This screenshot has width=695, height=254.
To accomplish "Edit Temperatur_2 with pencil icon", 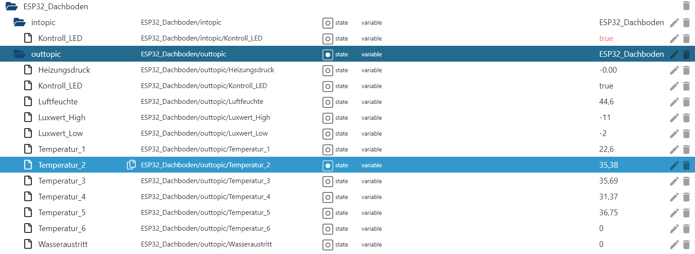I will pos(674,165).
